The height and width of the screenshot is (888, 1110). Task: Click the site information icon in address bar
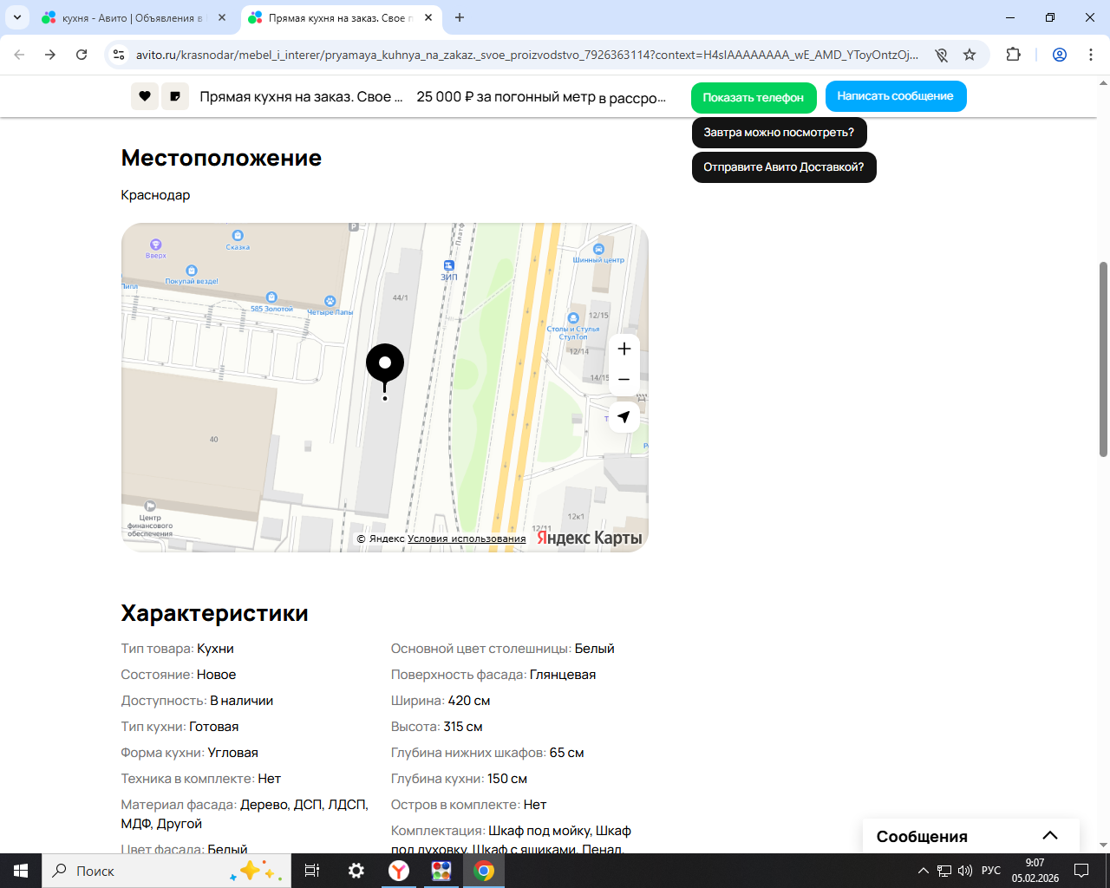click(120, 55)
